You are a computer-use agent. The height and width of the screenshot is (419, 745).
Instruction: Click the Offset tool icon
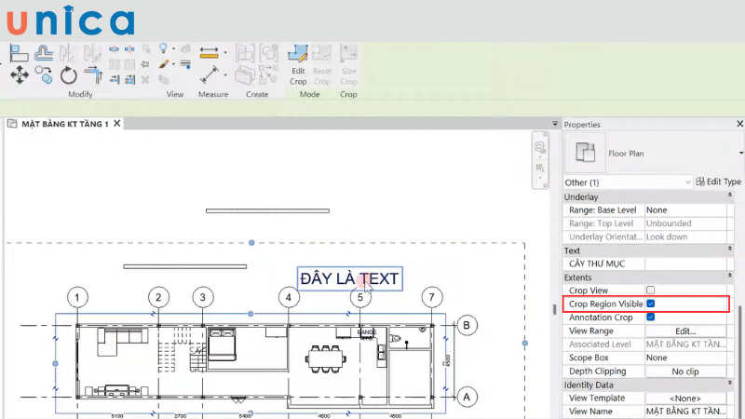tap(44, 52)
